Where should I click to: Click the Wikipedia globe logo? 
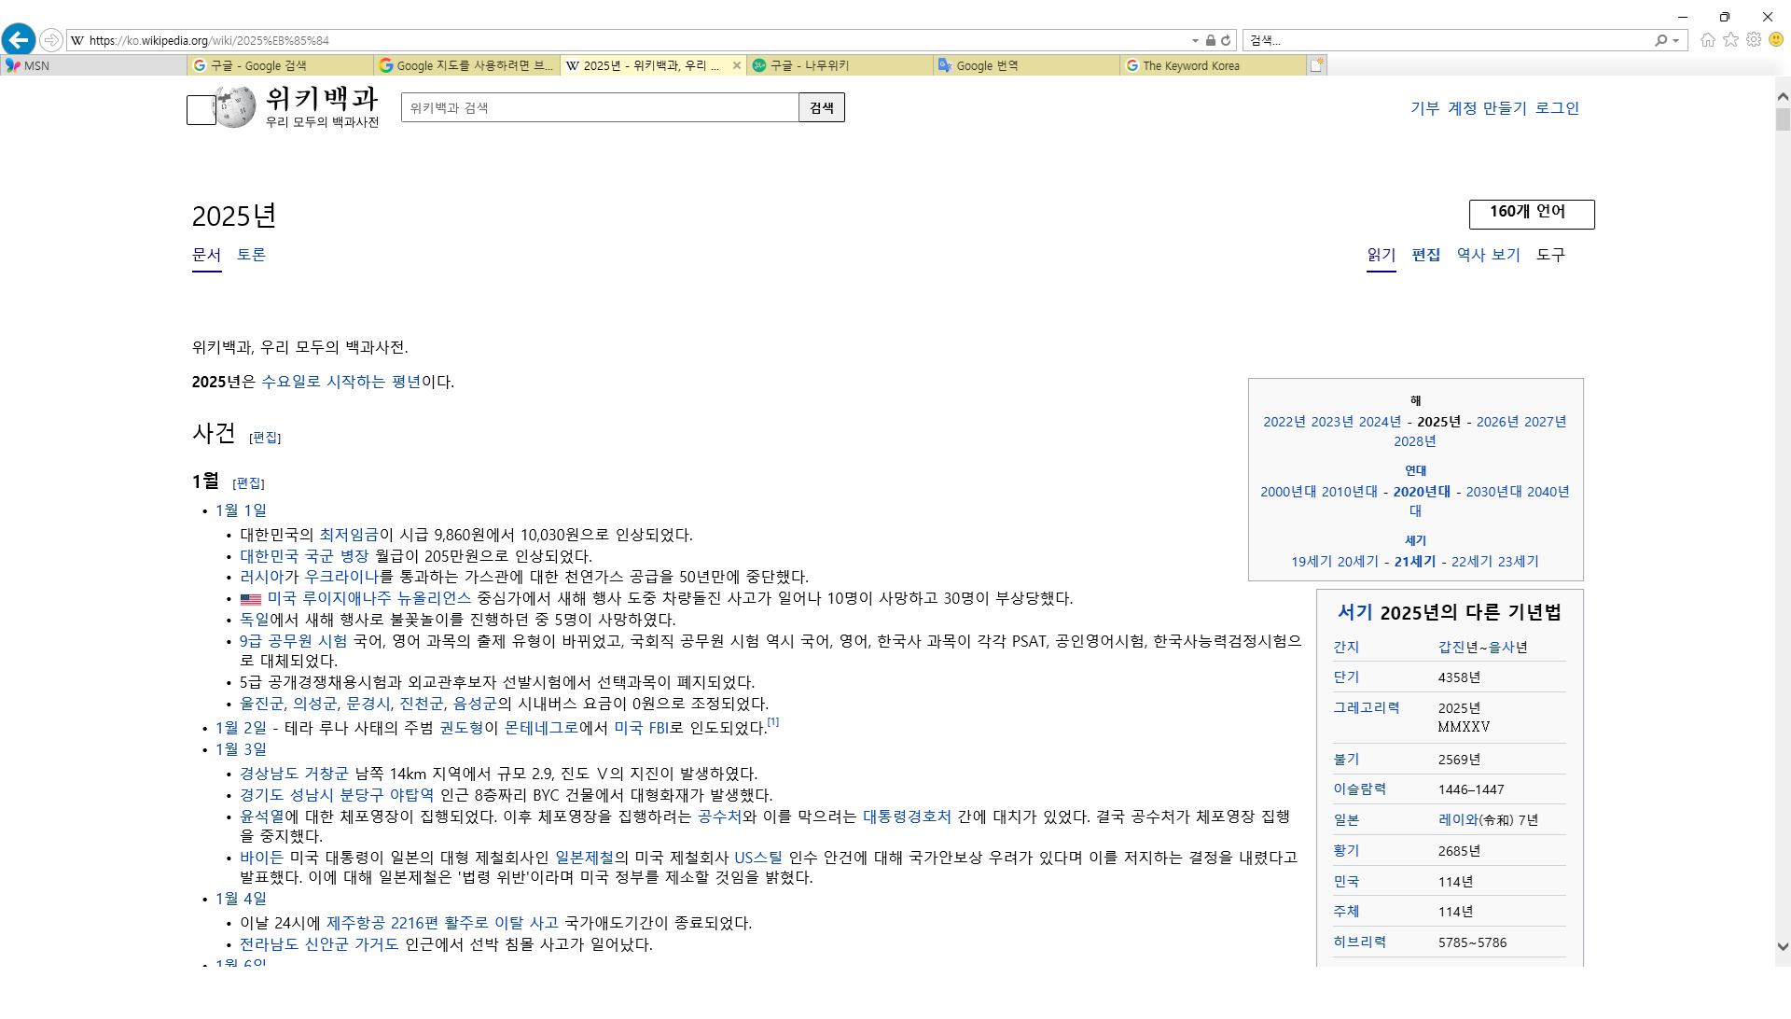(x=235, y=108)
